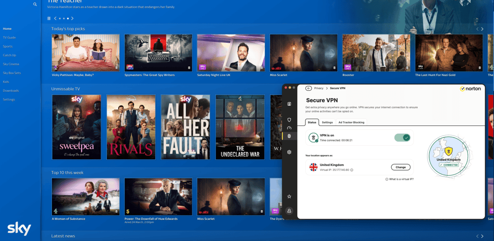The width and height of the screenshot is (494, 241).
Task: Open Norton sidebar Privacy icon
Action: (289, 136)
